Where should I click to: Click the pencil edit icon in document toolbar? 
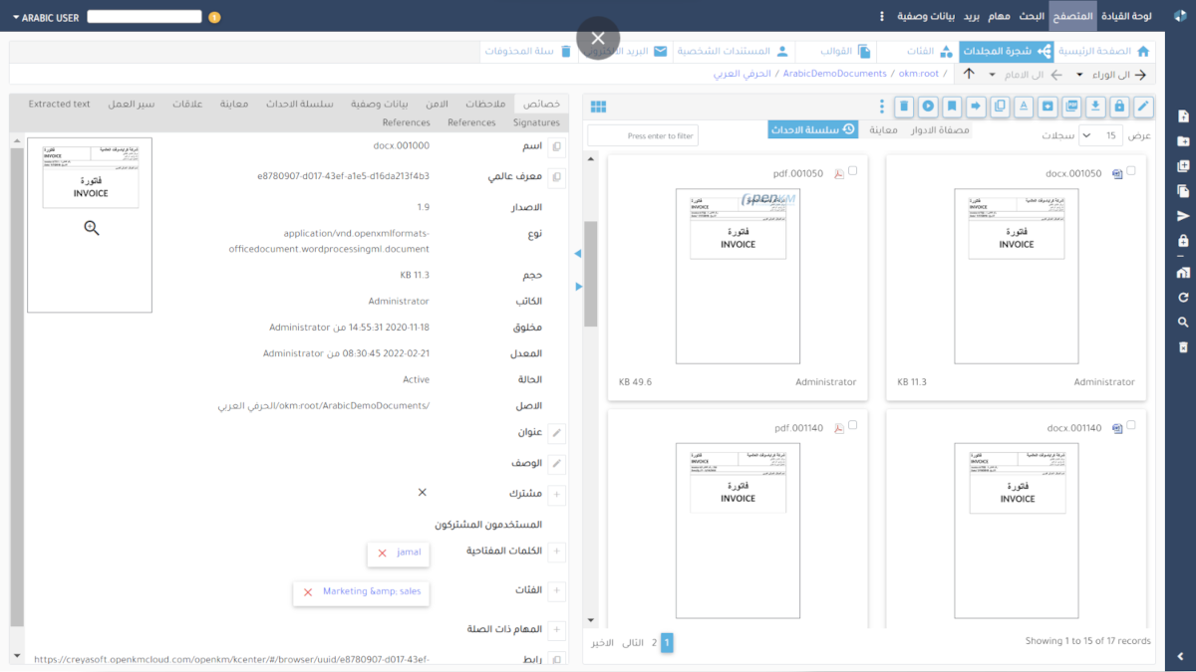tap(1143, 107)
